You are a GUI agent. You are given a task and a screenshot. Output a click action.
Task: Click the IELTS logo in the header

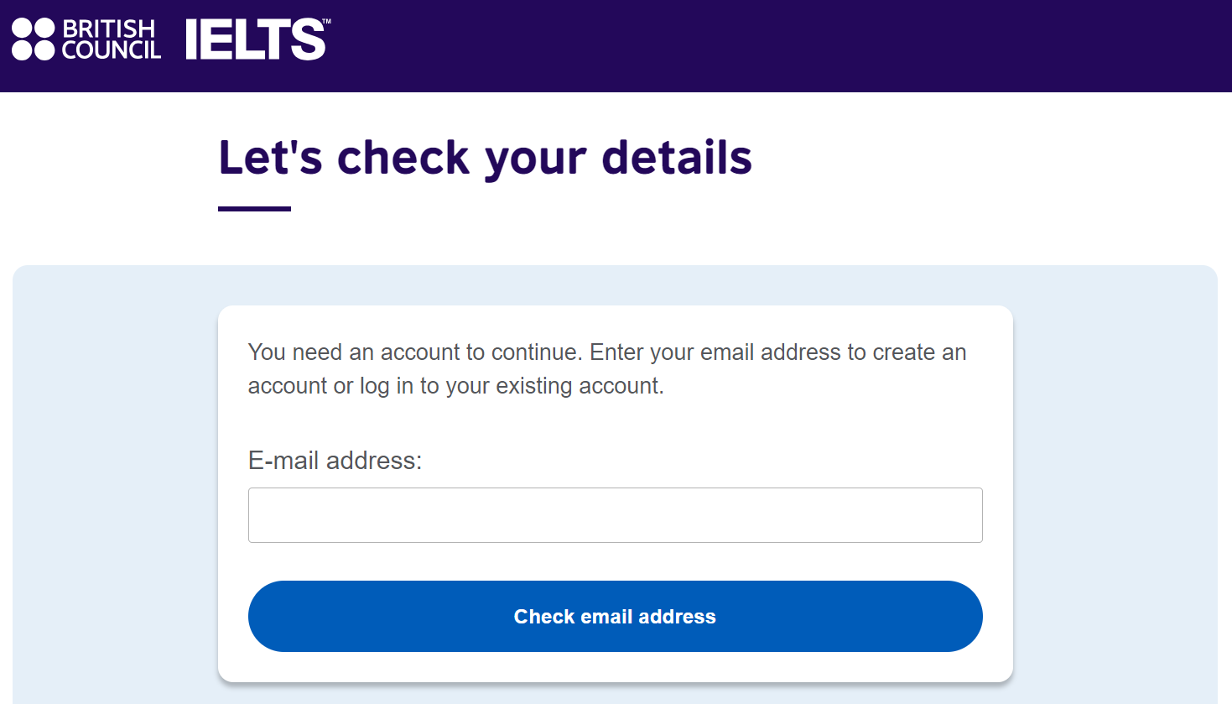pyautogui.click(x=255, y=39)
